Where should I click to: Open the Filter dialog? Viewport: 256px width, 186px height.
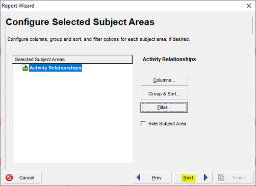(164, 108)
